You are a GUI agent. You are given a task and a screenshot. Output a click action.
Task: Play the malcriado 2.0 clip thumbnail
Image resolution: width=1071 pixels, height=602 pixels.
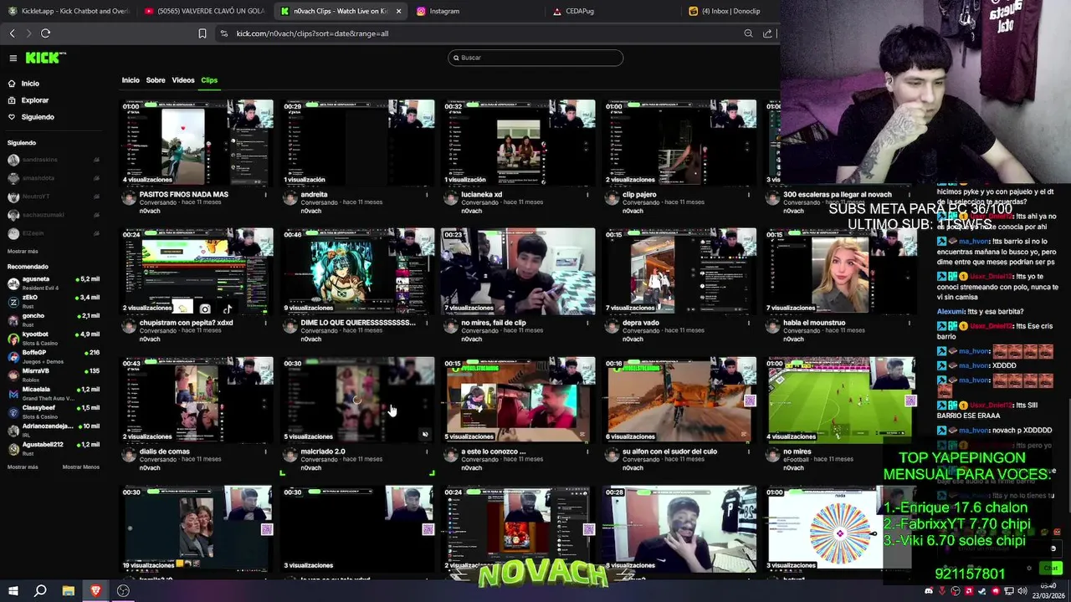(358, 400)
